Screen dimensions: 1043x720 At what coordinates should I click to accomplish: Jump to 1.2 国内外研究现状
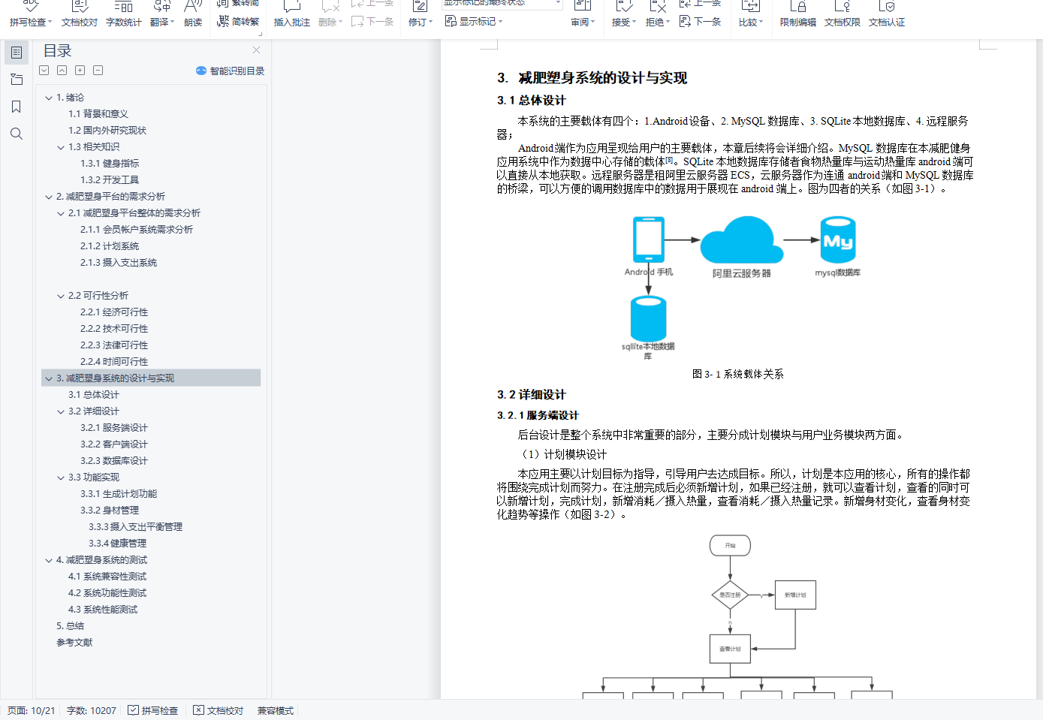[x=107, y=131]
